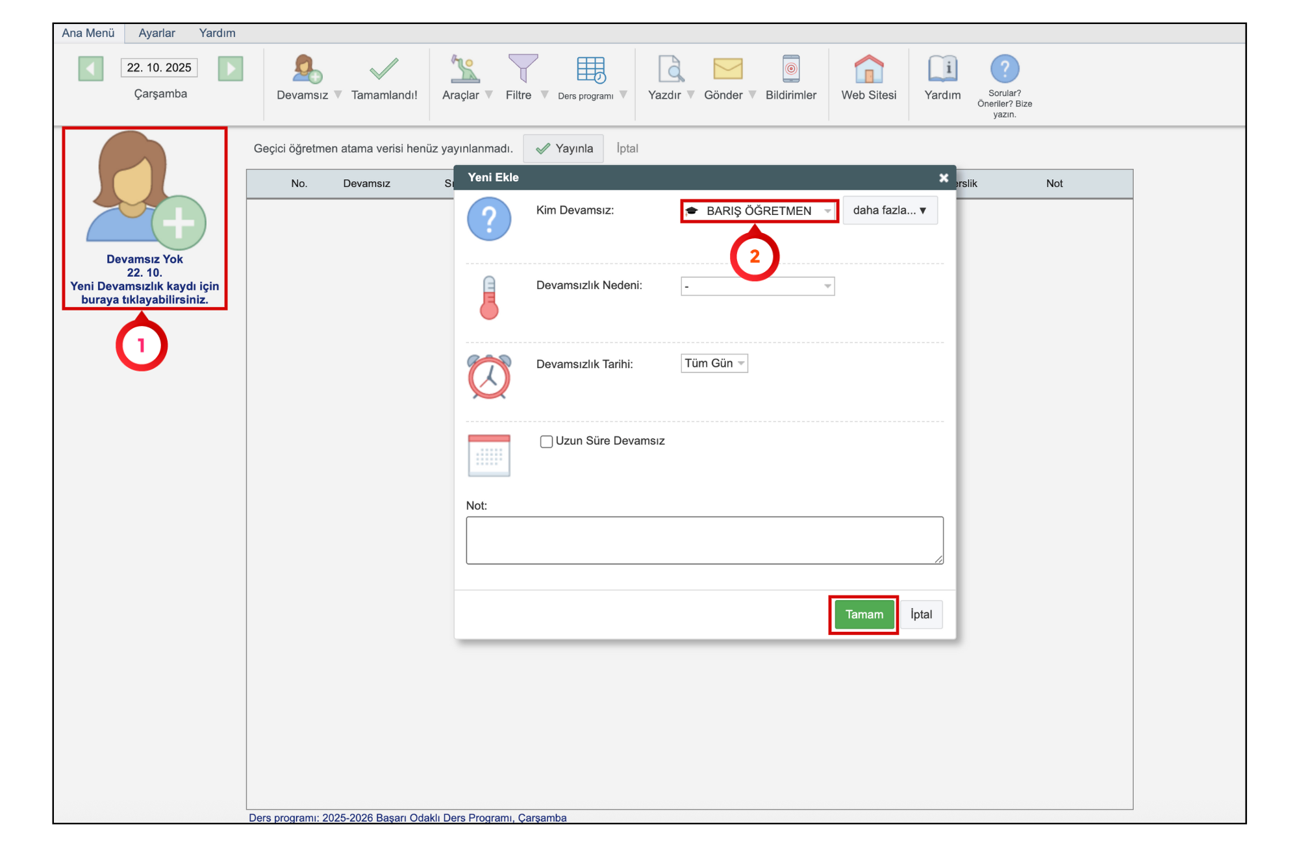Screen dimensions: 1295x852
Task: Click the Gönder envelope icon
Action: [x=727, y=69]
